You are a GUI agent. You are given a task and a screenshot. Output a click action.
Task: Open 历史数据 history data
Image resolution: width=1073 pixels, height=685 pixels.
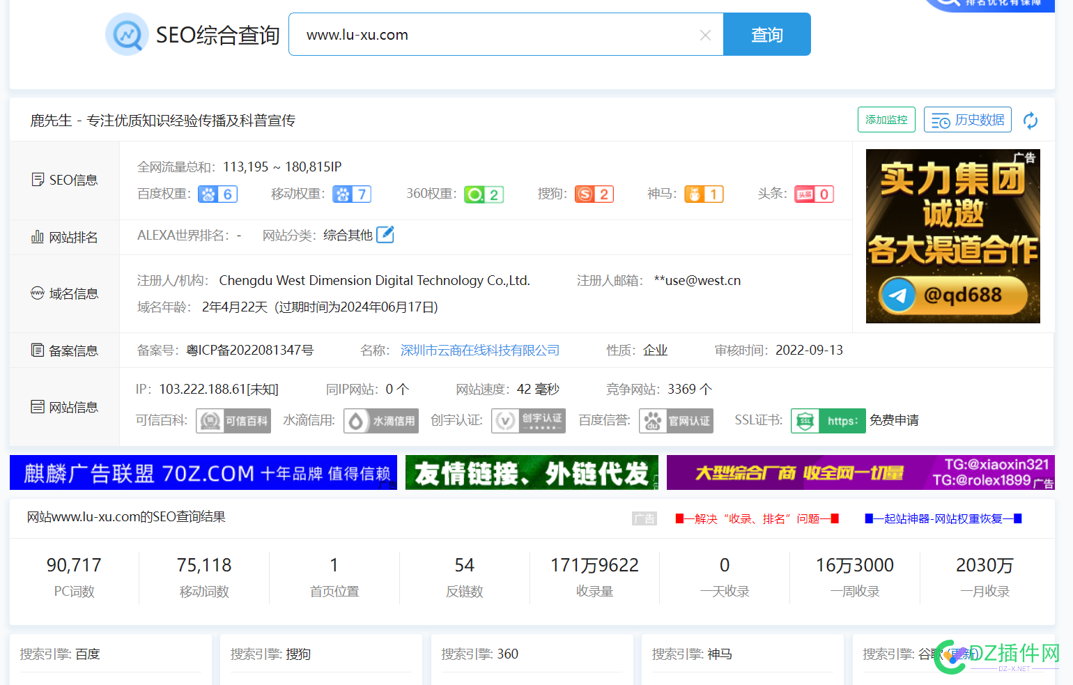pyautogui.click(x=968, y=120)
